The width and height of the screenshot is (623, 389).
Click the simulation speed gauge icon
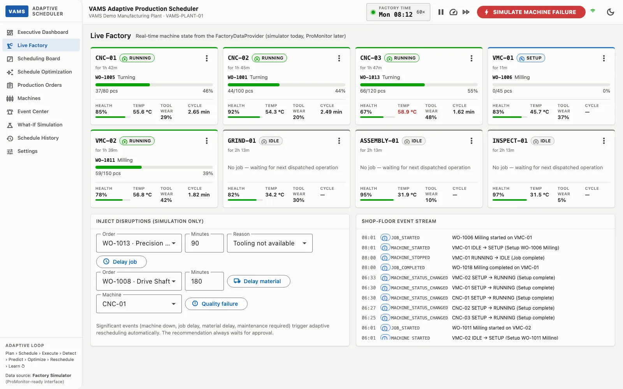point(453,12)
